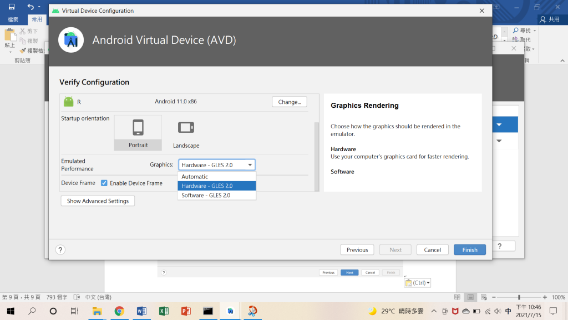Select Landscape startup orientation
The image size is (568, 320).
(186, 133)
